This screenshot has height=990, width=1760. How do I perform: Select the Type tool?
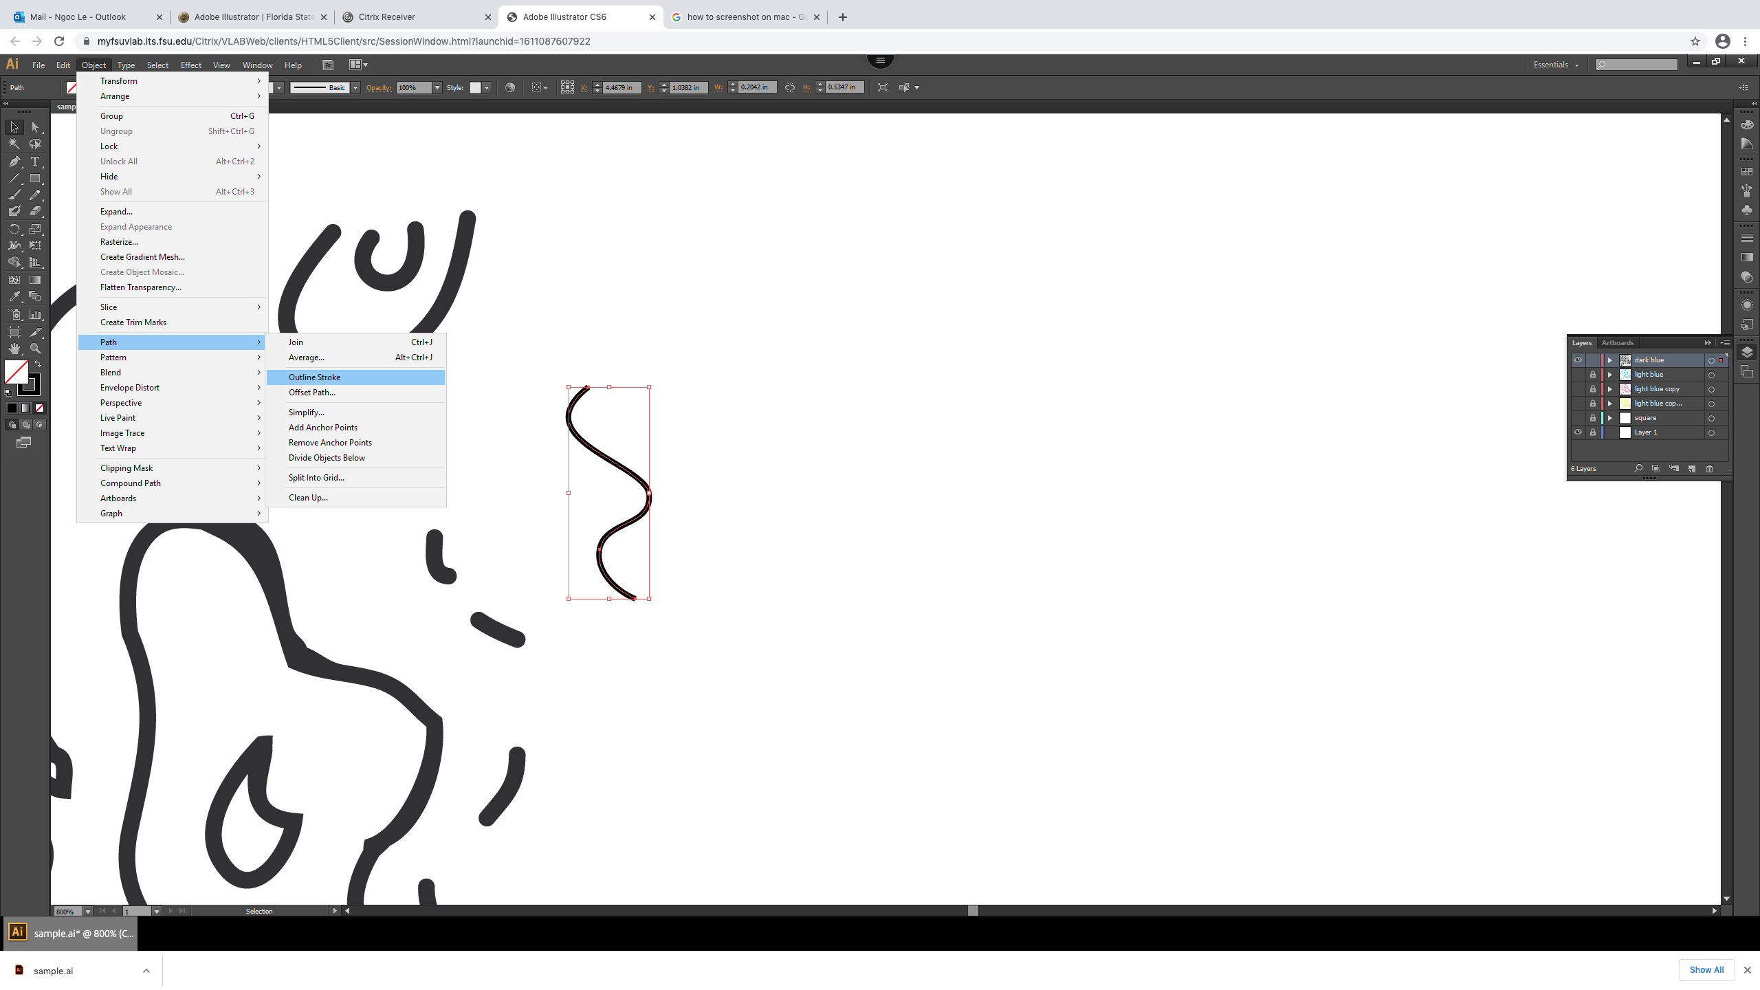click(x=36, y=162)
